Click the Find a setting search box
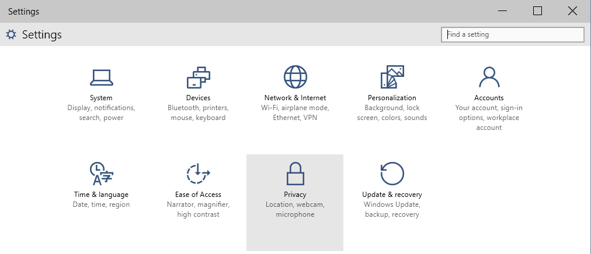591x254 pixels. [x=513, y=34]
